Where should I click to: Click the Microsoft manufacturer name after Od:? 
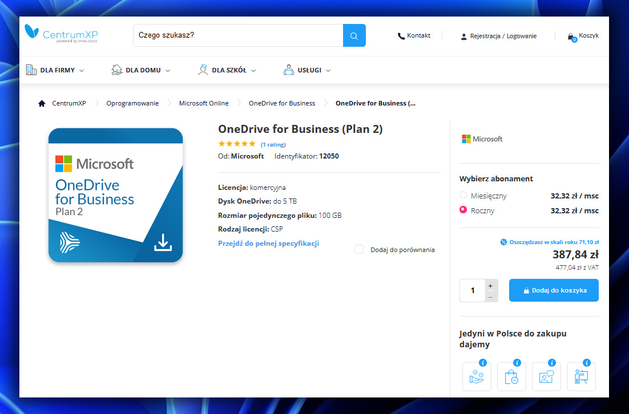[x=248, y=156]
